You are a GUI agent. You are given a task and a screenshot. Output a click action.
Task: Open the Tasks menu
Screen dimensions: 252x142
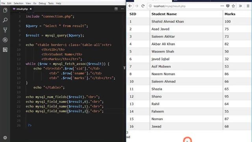tap(51, 3)
